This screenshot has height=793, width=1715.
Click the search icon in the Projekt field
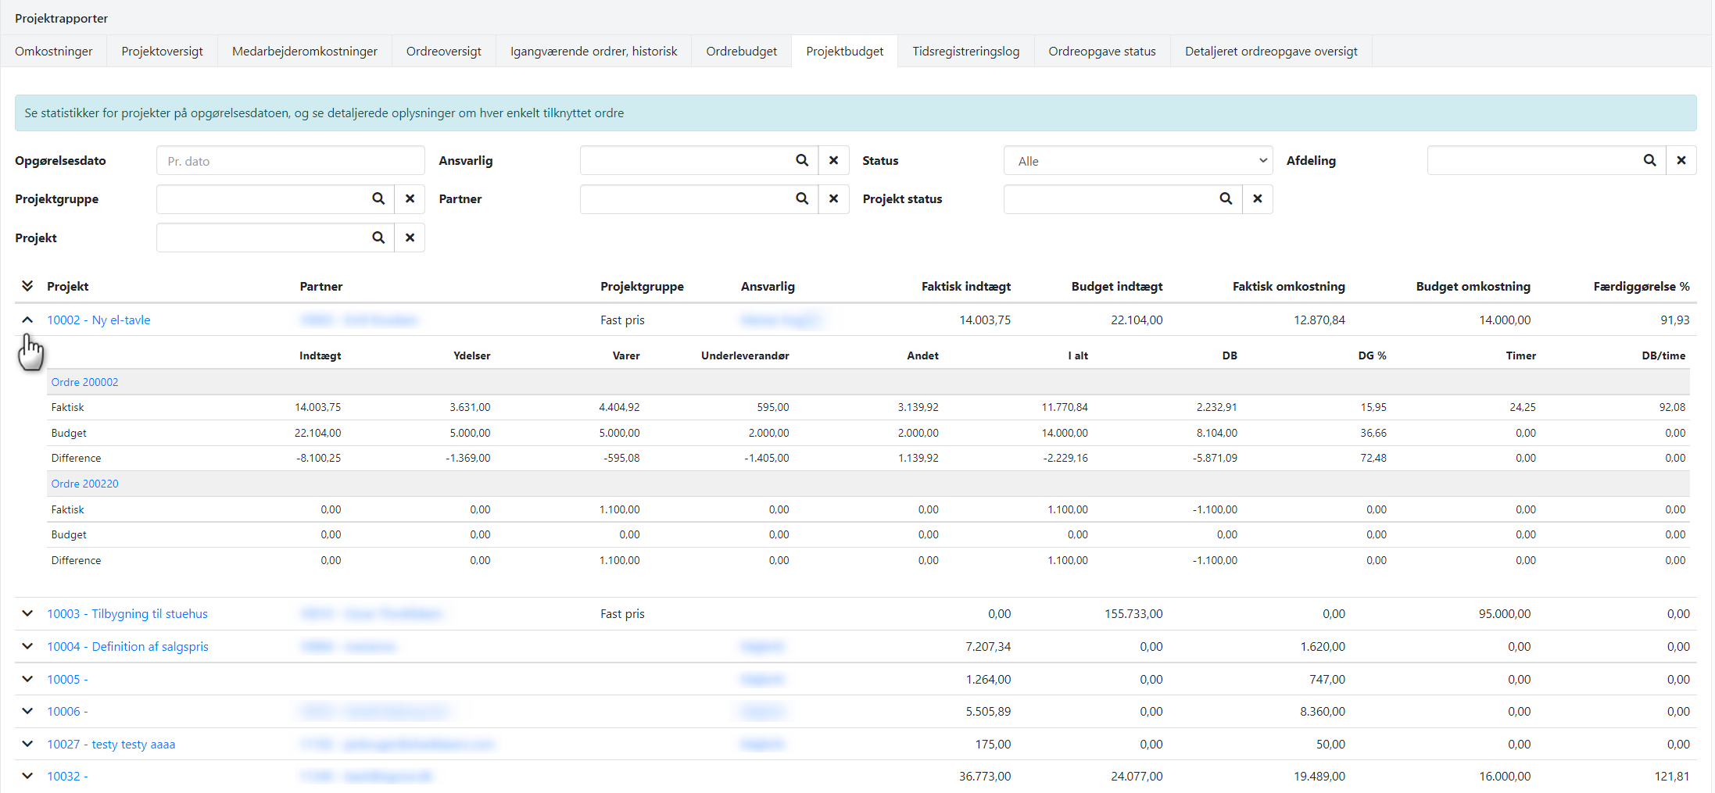(x=378, y=238)
